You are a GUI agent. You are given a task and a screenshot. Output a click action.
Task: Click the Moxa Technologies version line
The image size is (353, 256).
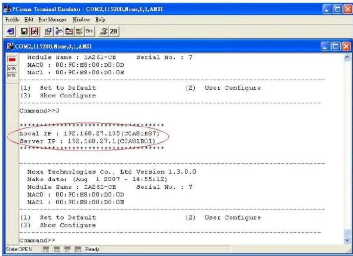[x=112, y=172]
